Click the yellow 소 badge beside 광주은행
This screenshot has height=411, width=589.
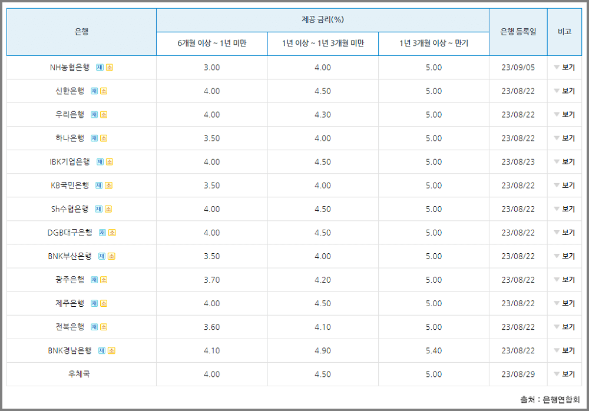click(x=104, y=280)
